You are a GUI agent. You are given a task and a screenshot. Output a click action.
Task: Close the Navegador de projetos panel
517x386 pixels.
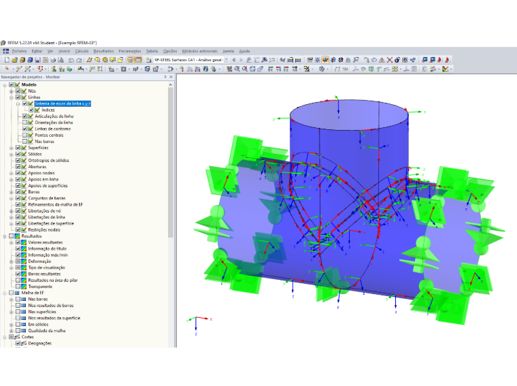171,77
